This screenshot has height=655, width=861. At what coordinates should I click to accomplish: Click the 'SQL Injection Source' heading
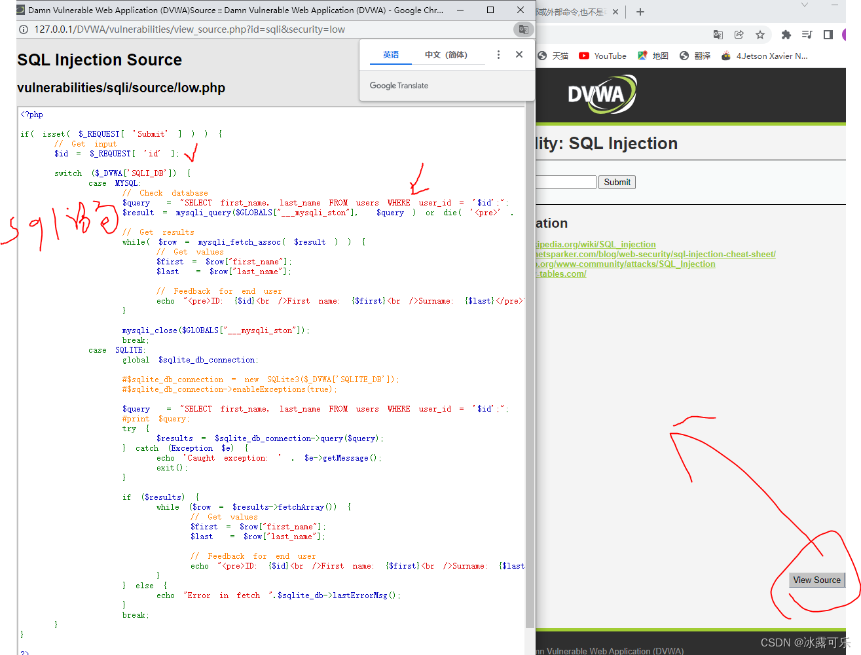pos(100,60)
